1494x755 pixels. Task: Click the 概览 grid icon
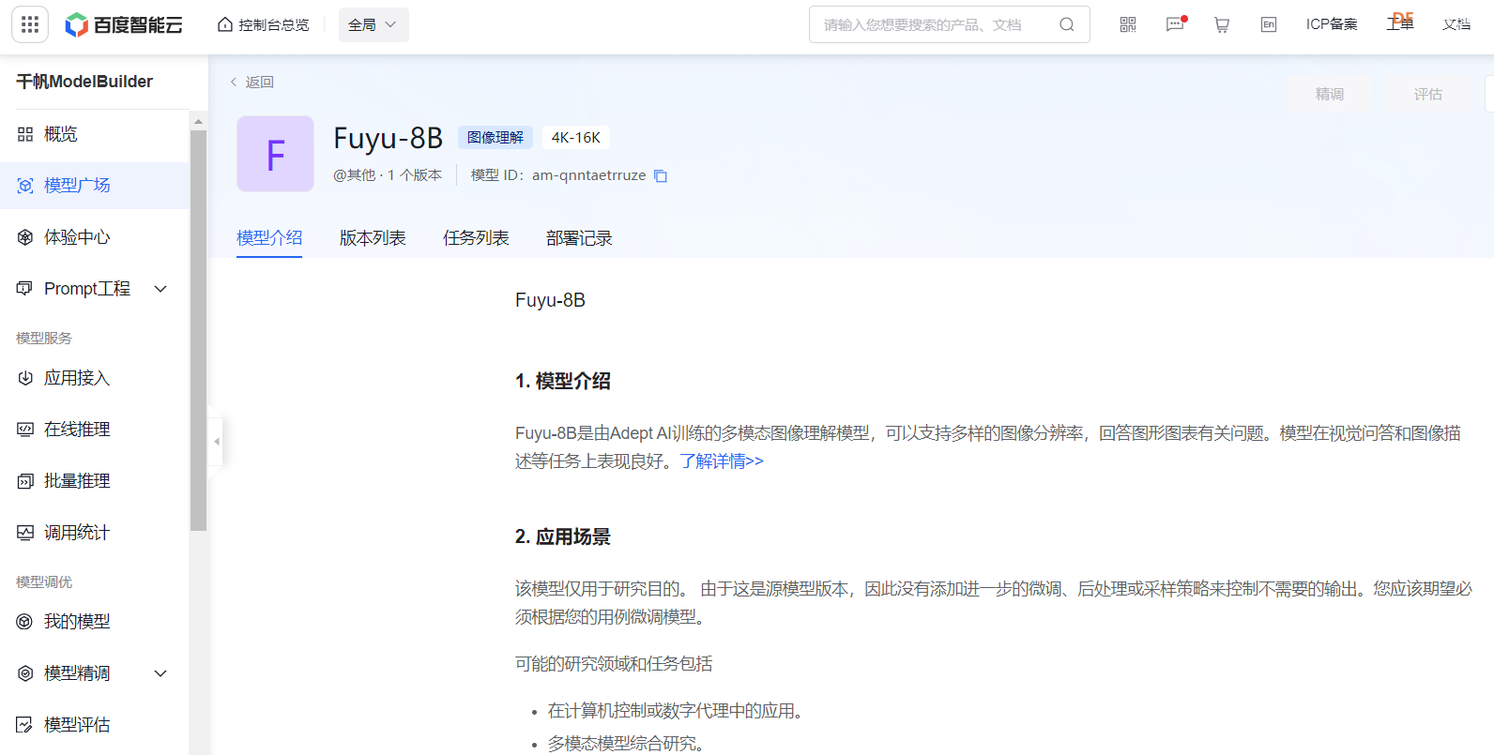(x=25, y=134)
